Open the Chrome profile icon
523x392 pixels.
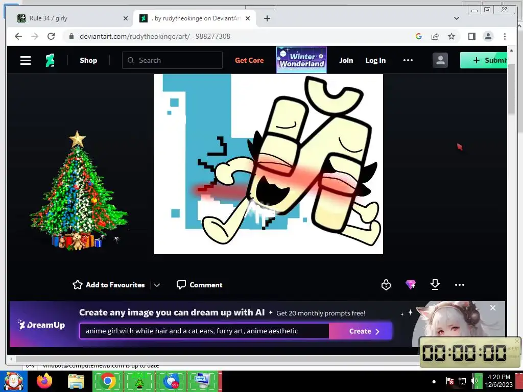pyautogui.click(x=488, y=36)
